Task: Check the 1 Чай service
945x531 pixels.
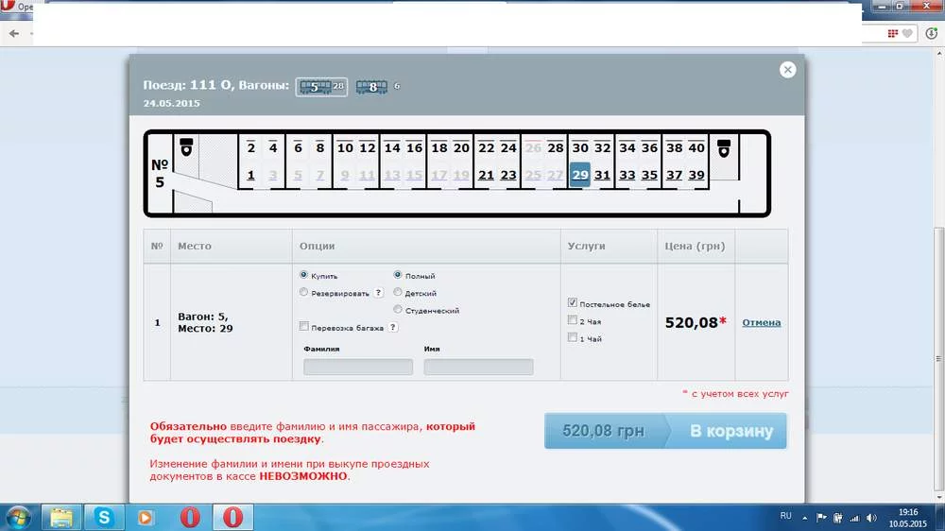Action: [x=572, y=337]
